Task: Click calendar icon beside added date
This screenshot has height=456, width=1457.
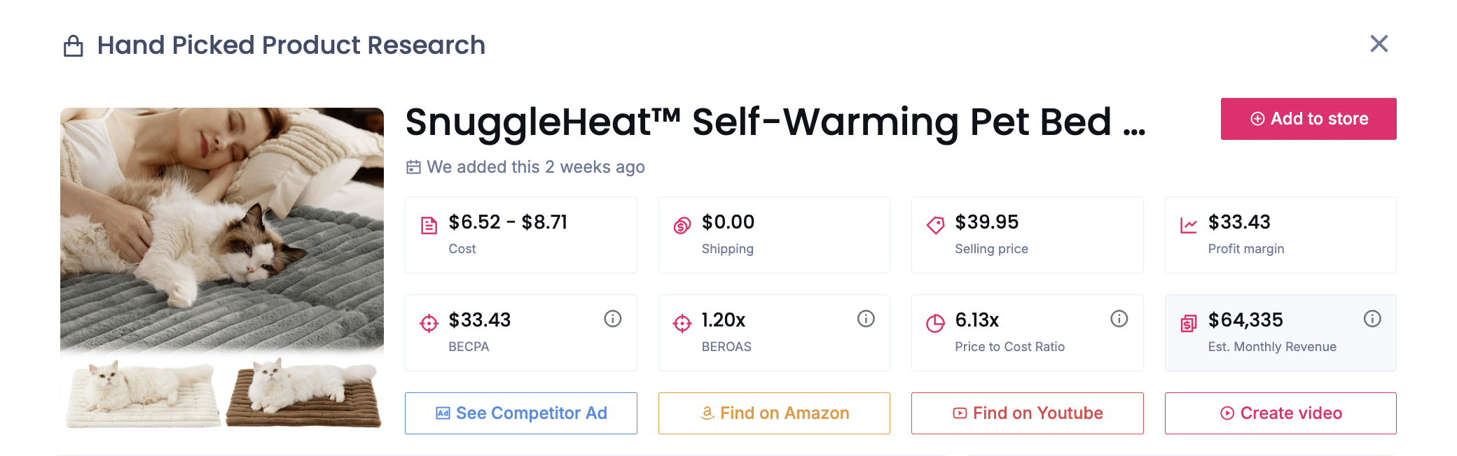Action: click(413, 167)
